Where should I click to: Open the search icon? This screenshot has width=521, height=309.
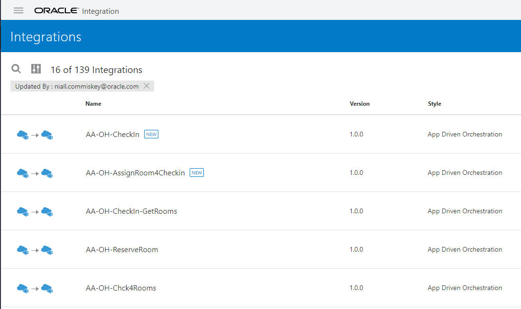16,69
